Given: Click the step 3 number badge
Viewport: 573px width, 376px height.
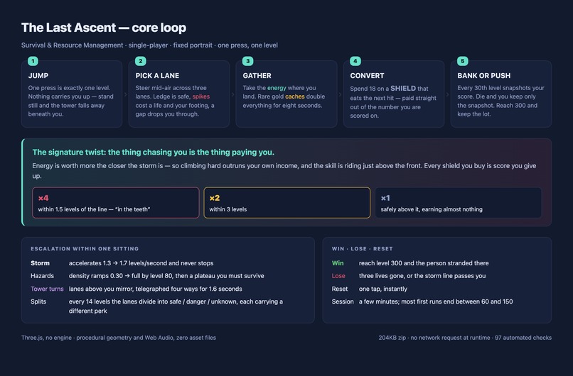Looking at the screenshot, I should (x=248, y=61).
